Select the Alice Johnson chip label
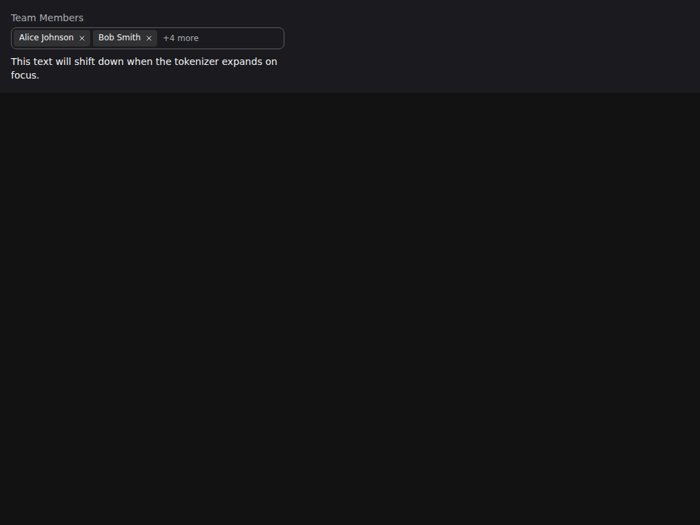The image size is (700, 525). (x=46, y=38)
